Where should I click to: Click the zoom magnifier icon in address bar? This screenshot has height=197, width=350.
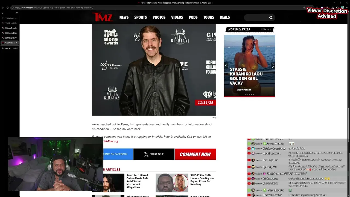[304, 8]
